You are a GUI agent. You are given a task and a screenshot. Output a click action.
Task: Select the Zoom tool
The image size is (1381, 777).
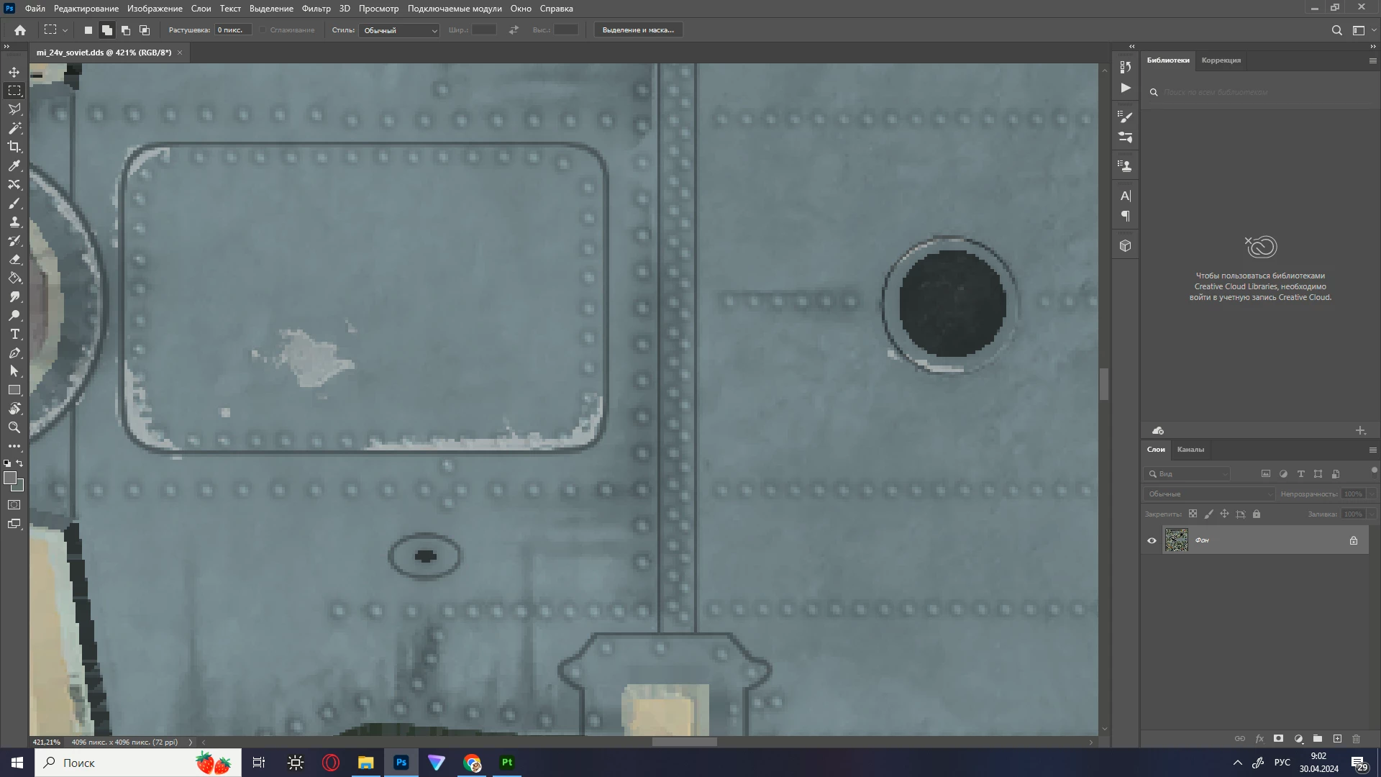point(14,427)
